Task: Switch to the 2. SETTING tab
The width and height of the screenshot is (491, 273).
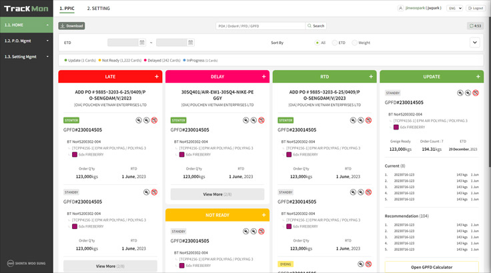Action: tap(98, 8)
